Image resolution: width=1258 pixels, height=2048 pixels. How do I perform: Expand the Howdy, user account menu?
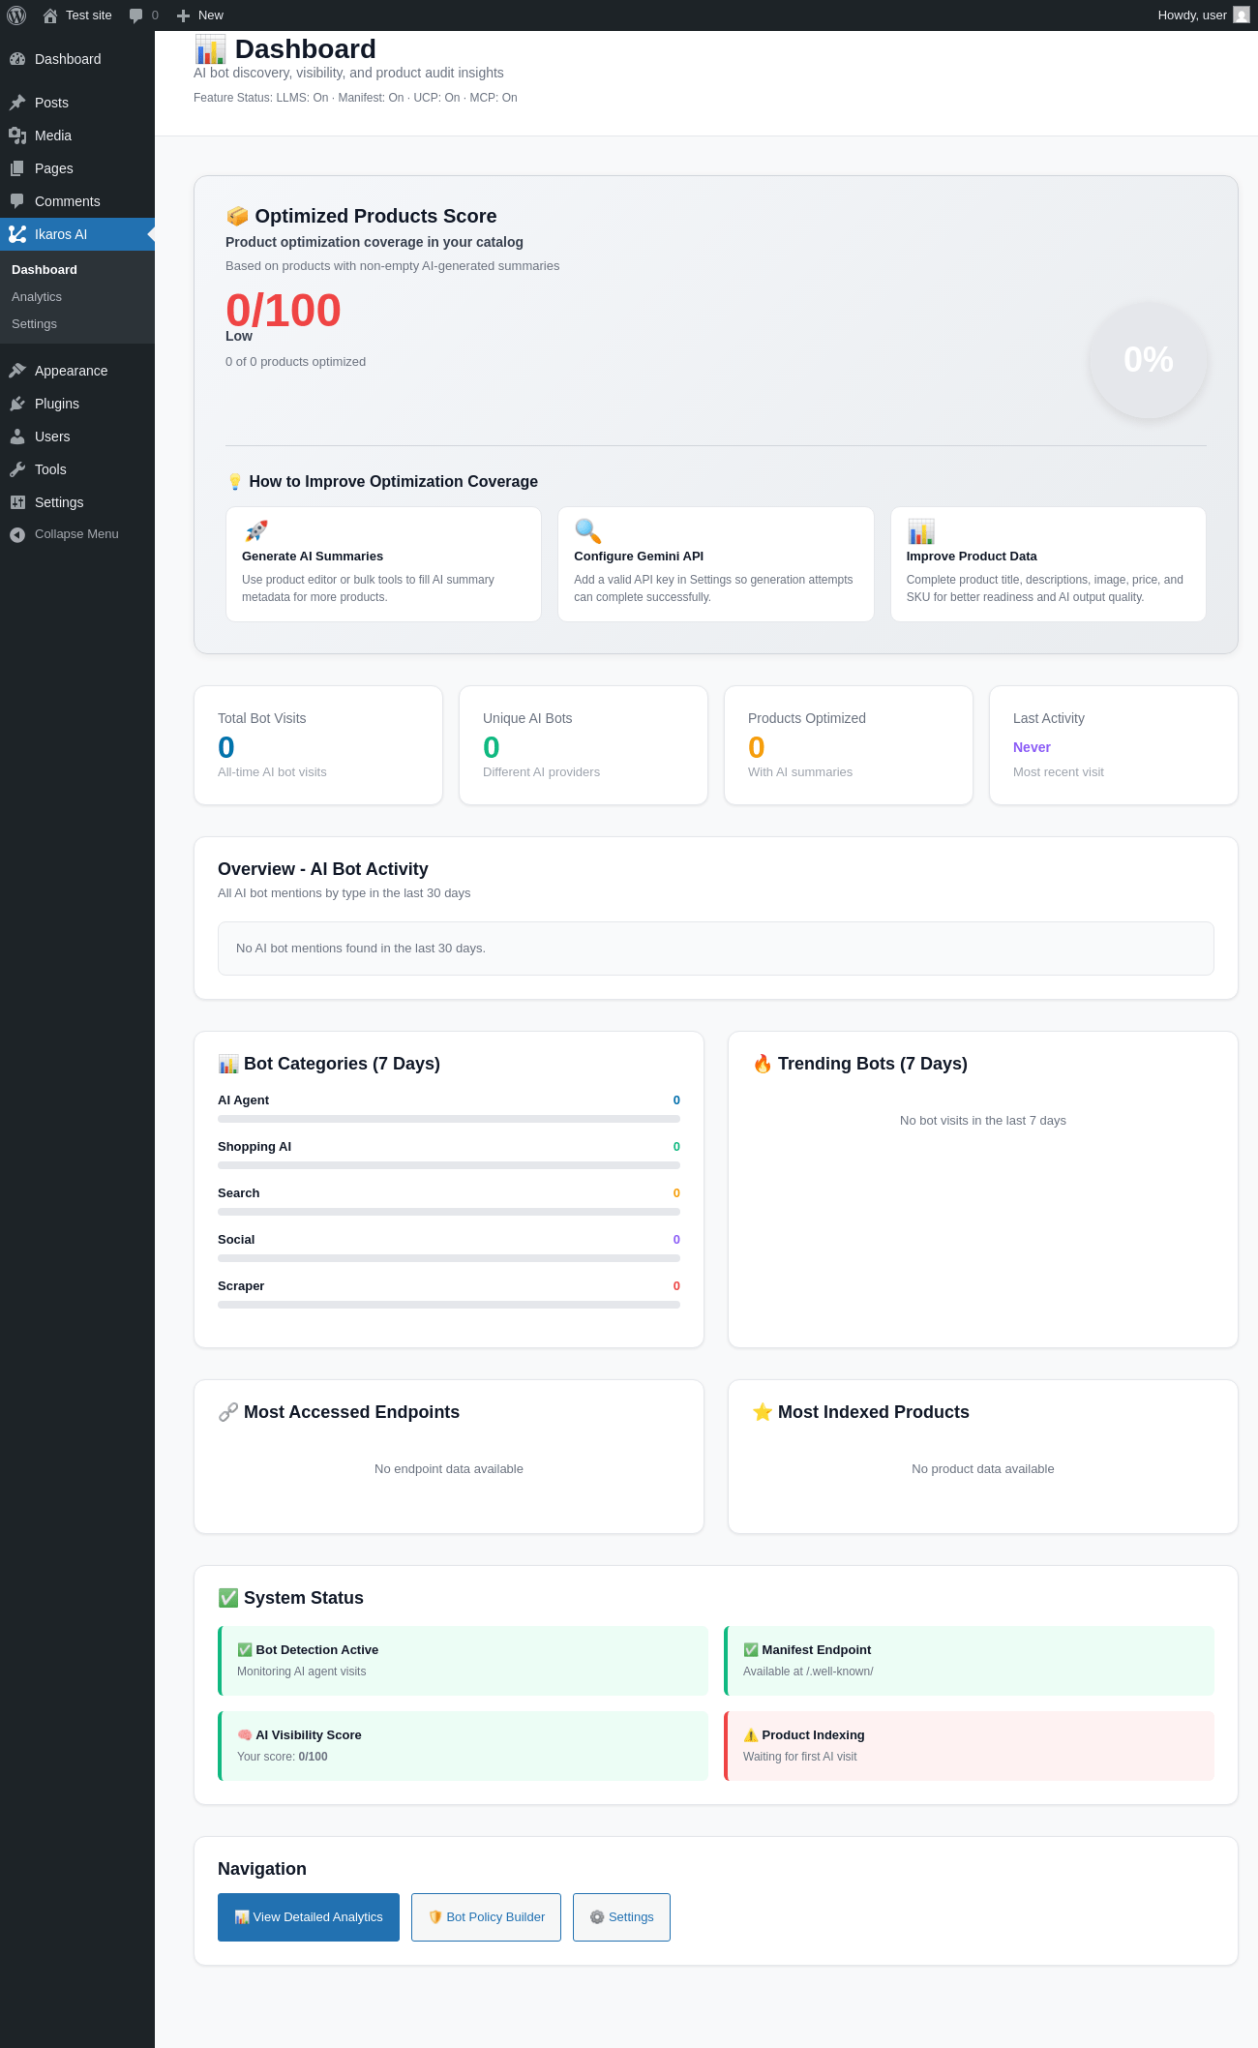click(1191, 15)
